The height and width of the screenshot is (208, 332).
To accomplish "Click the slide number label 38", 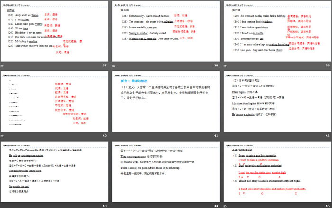I will click(x=216, y=66).
